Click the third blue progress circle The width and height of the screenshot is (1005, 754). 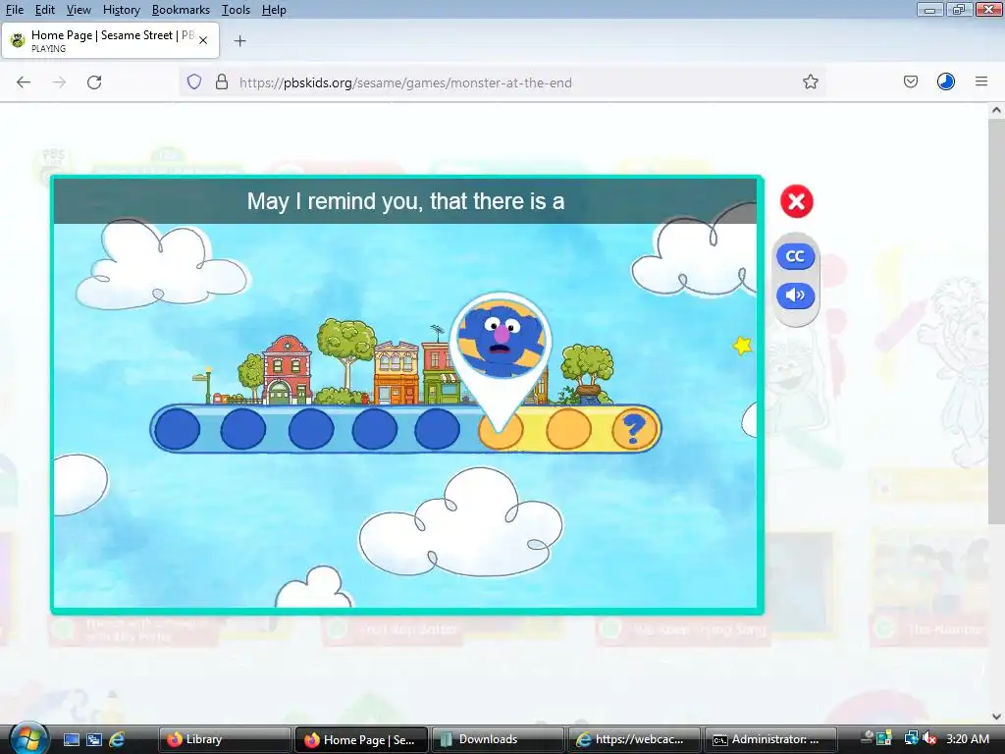tap(311, 429)
